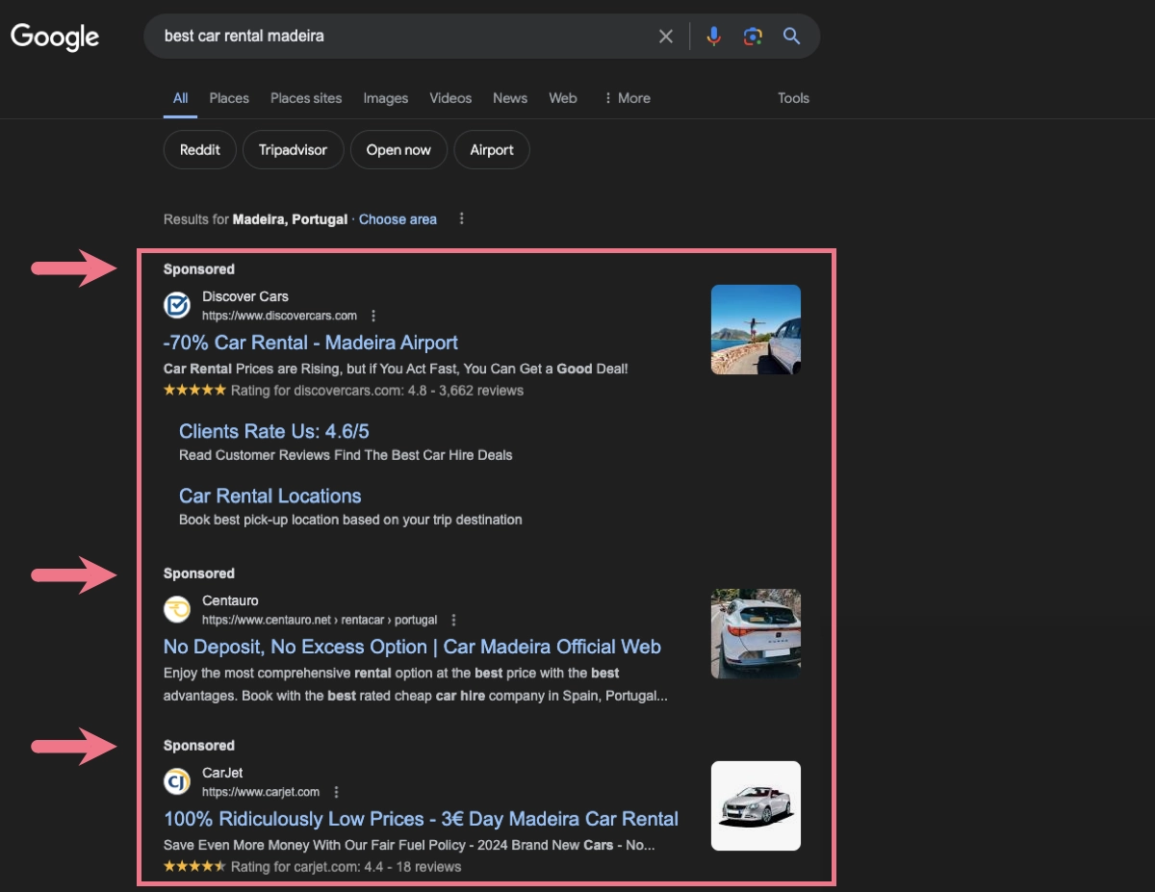
Task: Click the magnifying glass search icon
Action: (791, 36)
